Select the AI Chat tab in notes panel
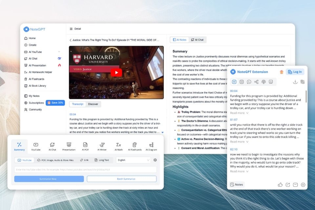The image size is (315, 210). coord(197,40)
